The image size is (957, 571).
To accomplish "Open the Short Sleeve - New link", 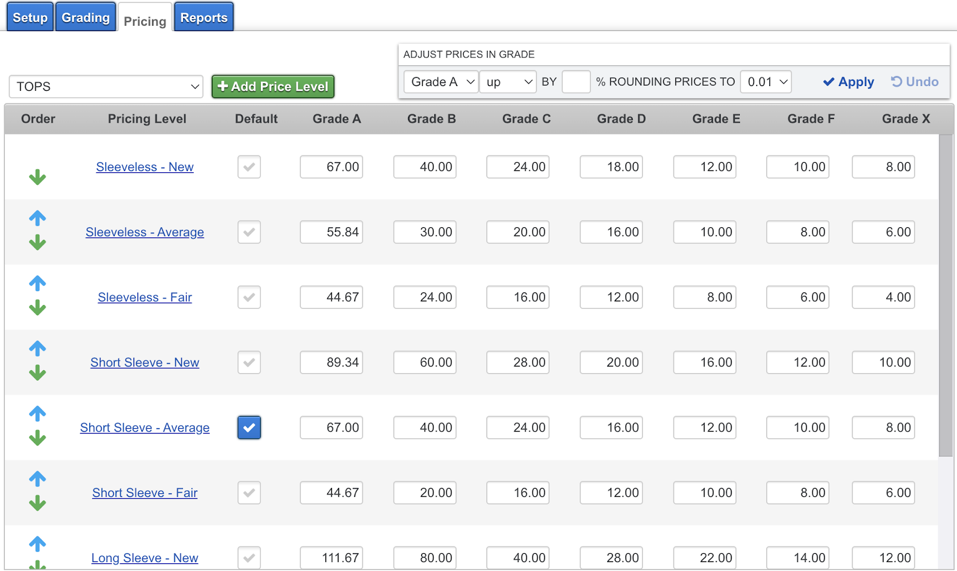I will point(145,362).
